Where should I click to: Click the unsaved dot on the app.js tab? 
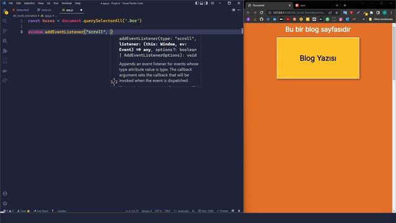point(81,10)
